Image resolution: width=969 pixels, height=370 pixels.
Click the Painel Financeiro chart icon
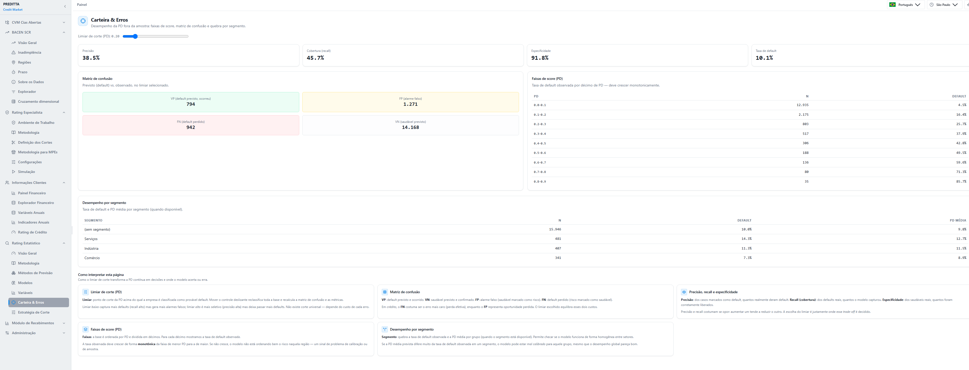click(13, 193)
